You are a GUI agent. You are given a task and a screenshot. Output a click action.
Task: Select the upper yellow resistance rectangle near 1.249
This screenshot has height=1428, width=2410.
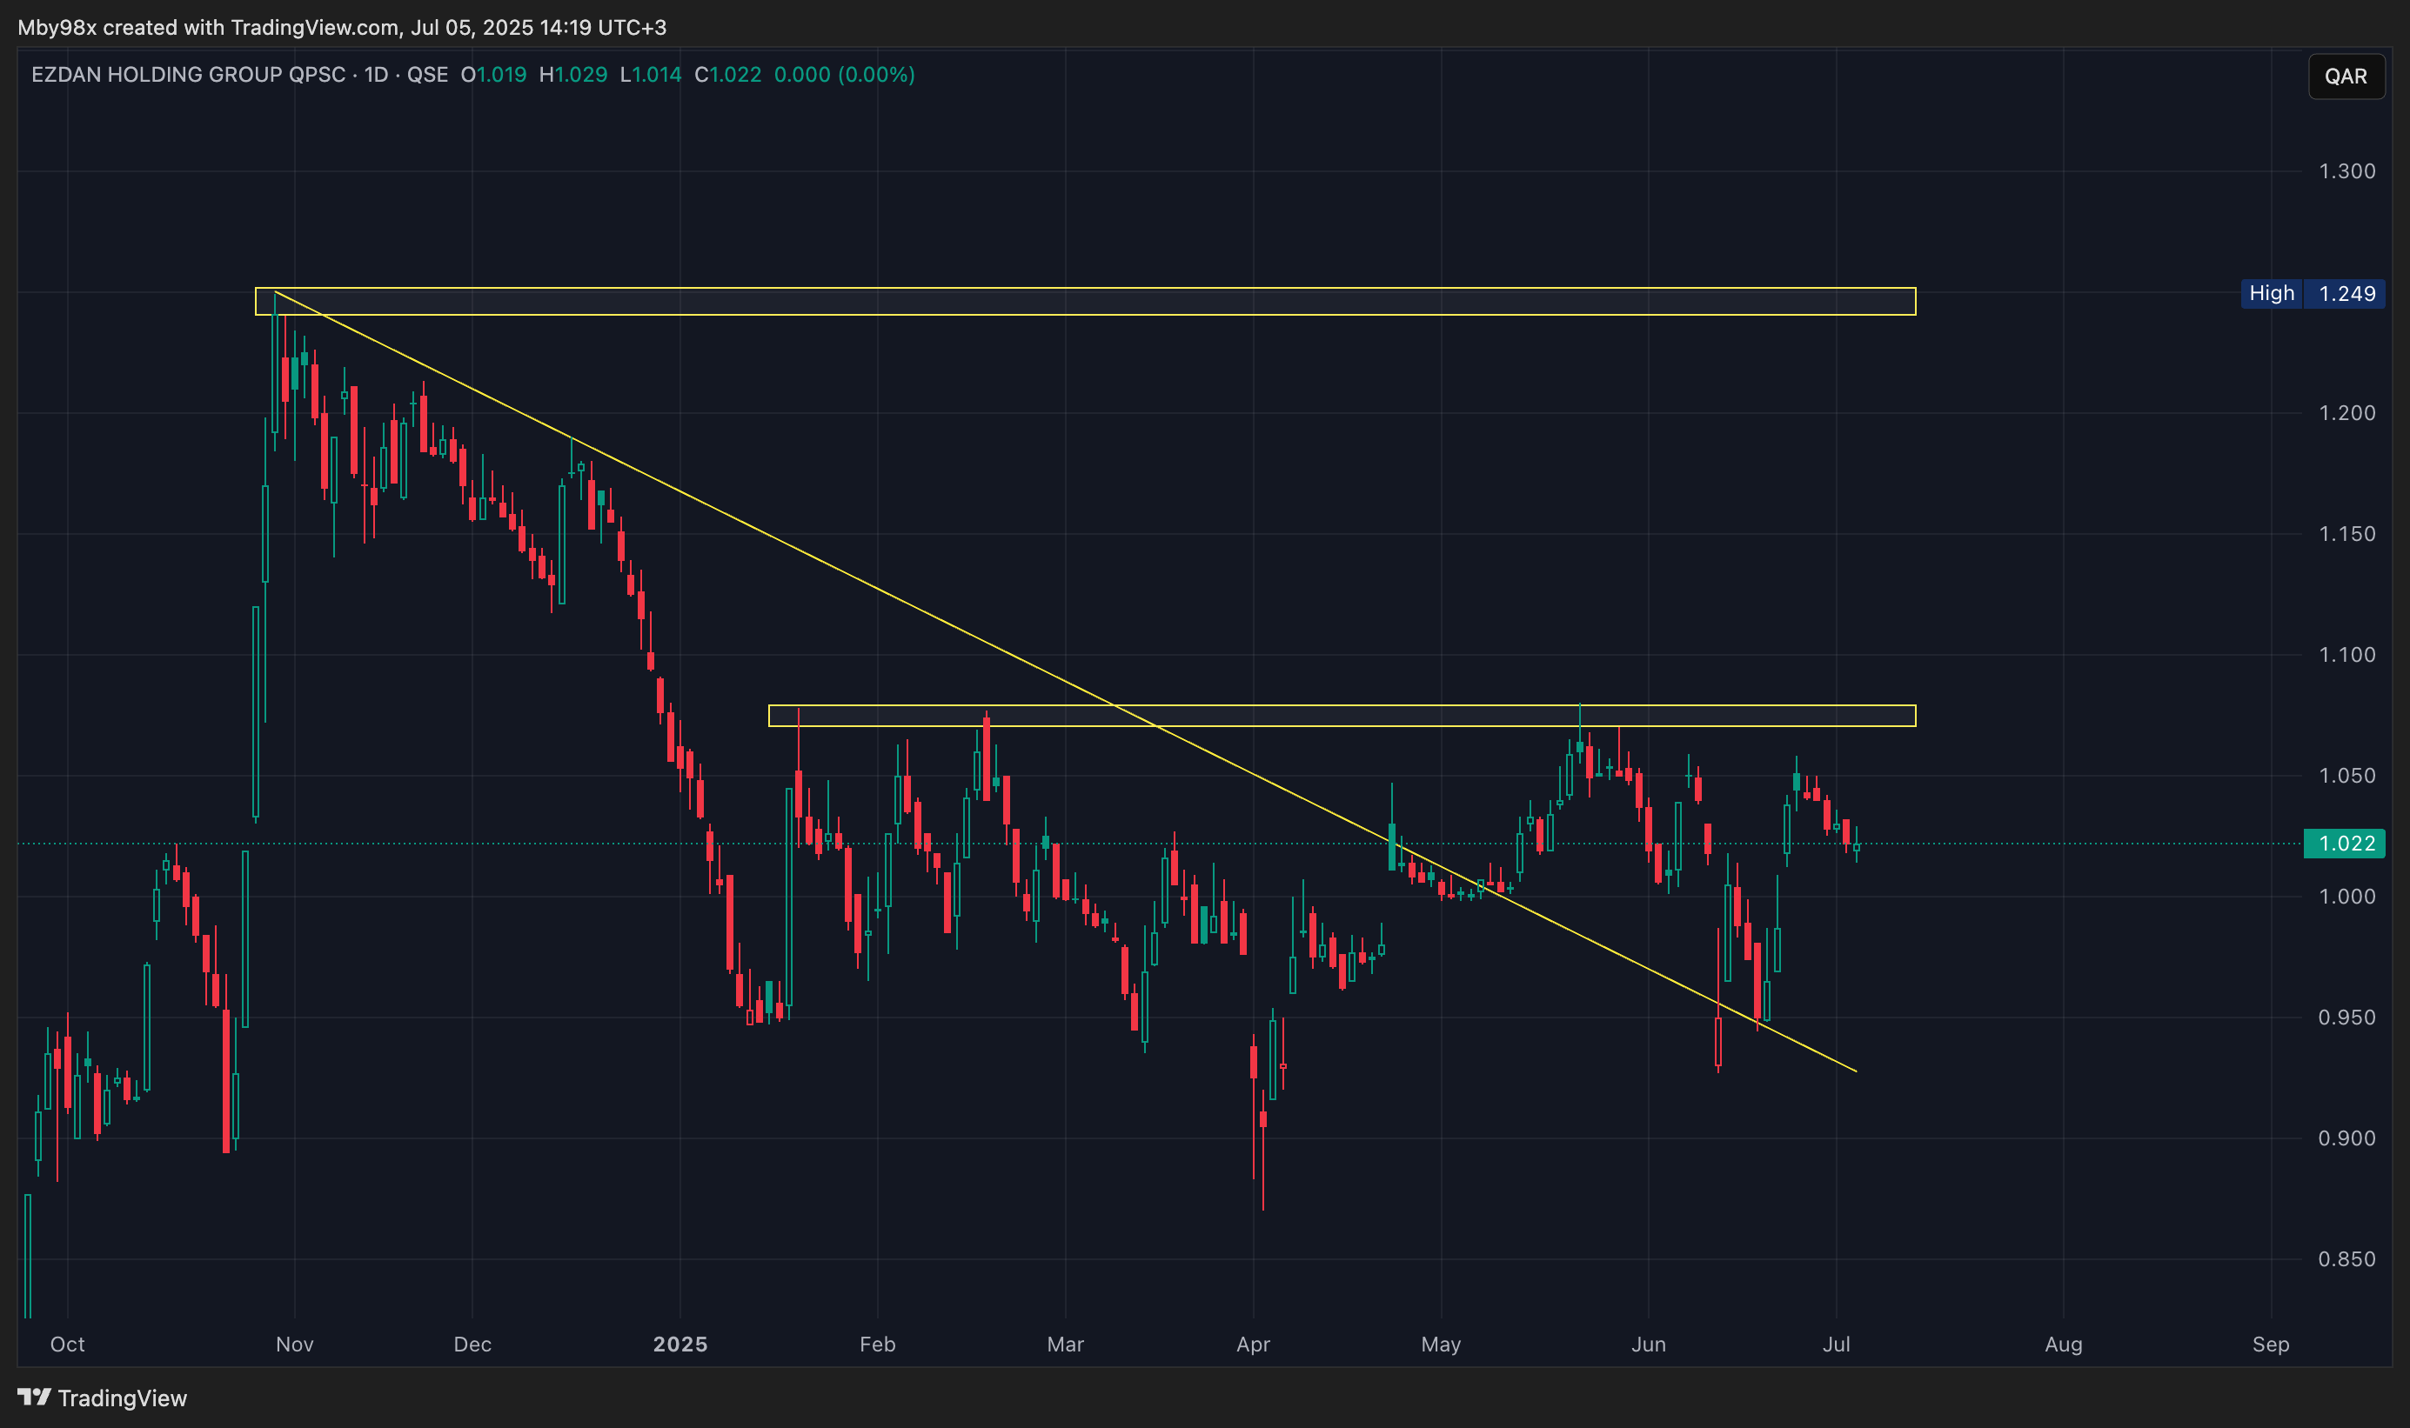click(x=1085, y=301)
